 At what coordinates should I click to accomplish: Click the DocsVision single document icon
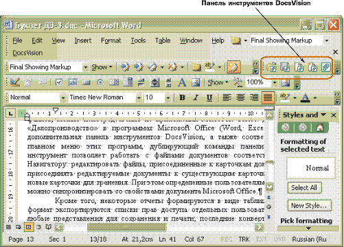299,67
